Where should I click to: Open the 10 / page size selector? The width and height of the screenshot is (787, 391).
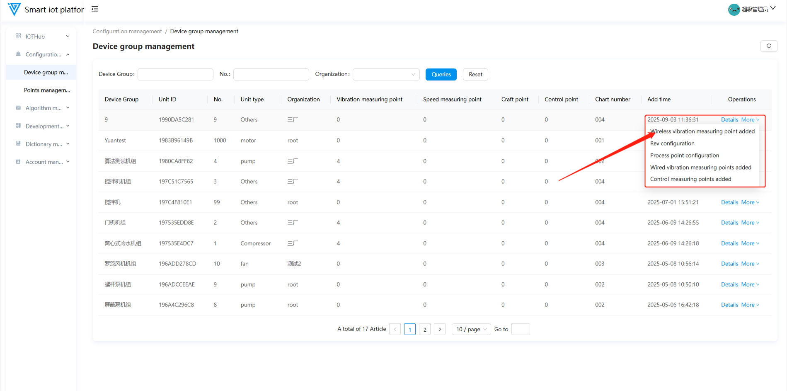[471, 329]
